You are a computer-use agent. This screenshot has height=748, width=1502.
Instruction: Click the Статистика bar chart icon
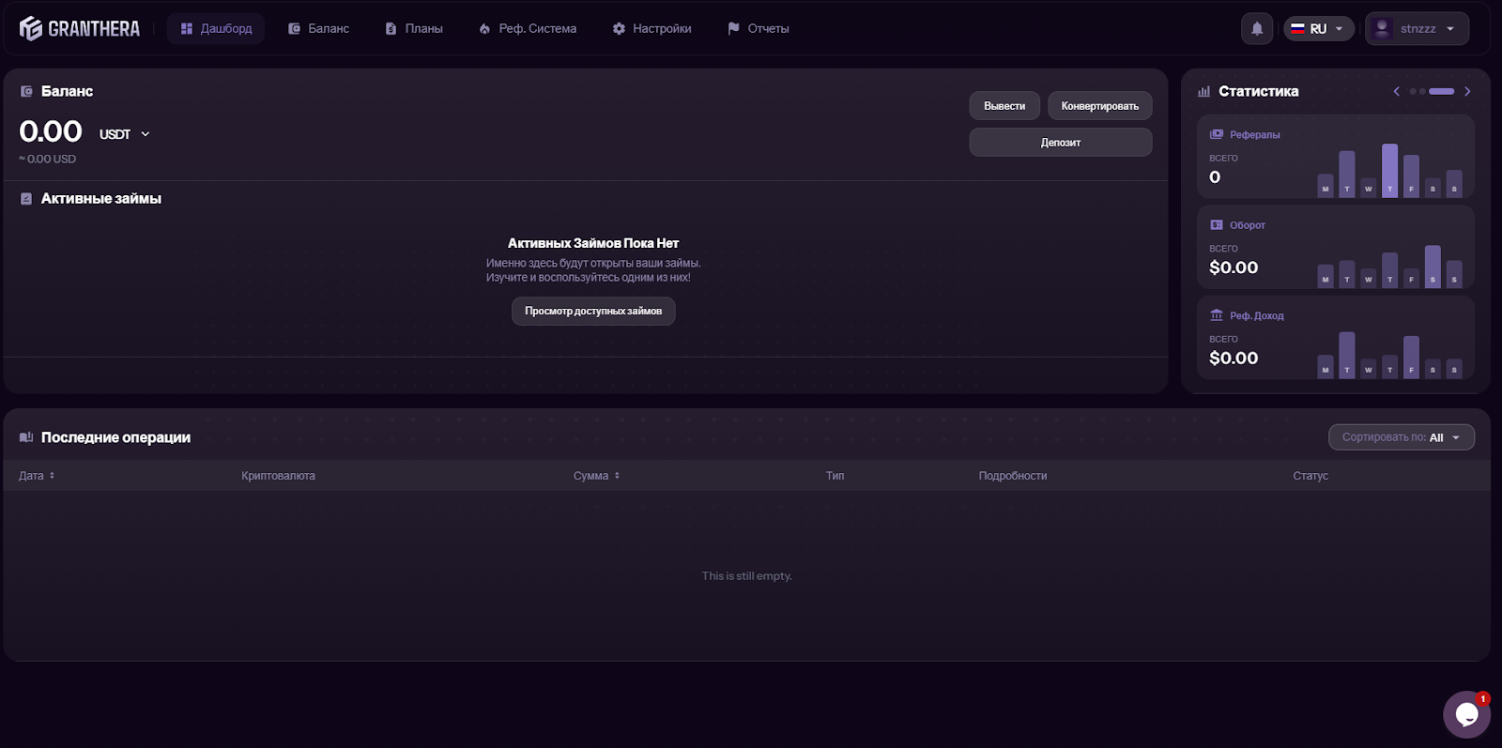coord(1203,92)
